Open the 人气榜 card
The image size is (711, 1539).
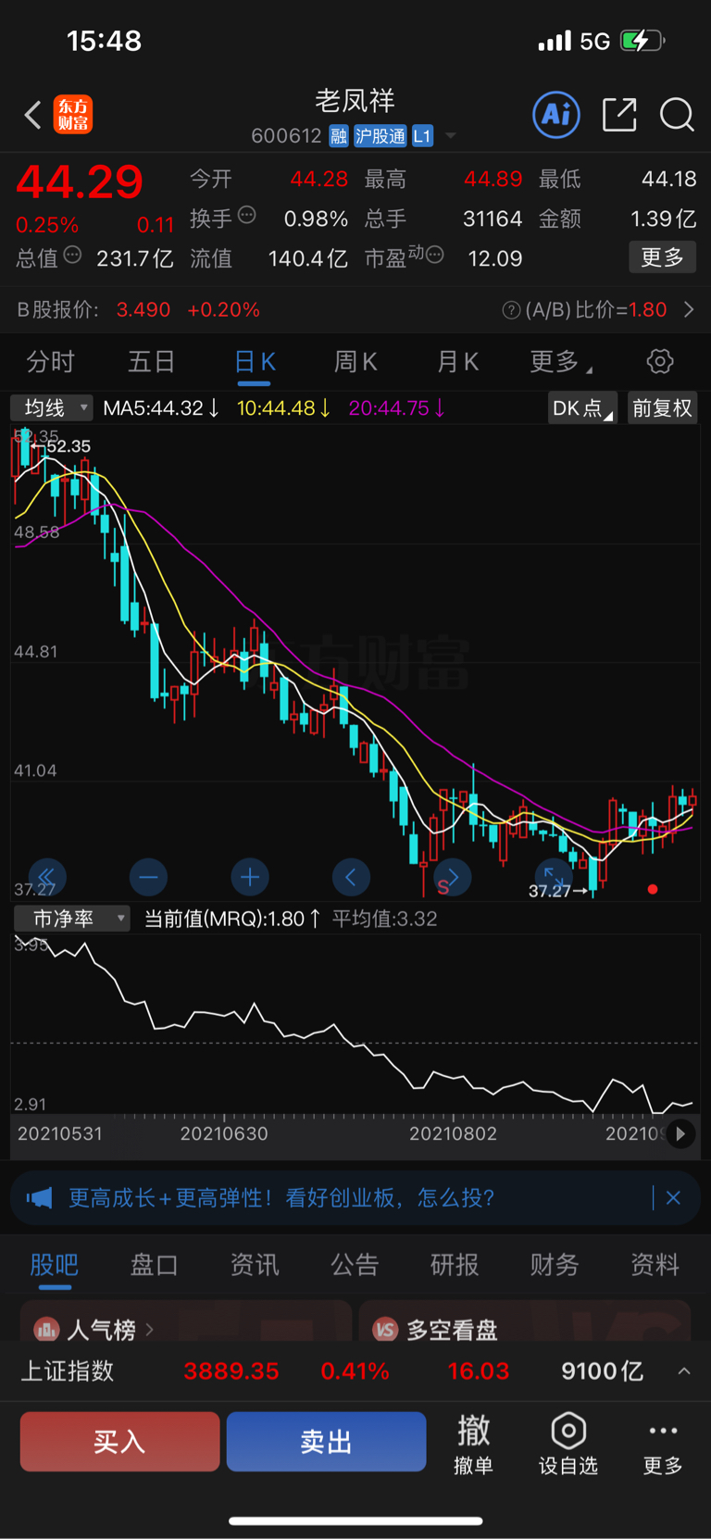pyautogui.click(x=186, y=1321)
